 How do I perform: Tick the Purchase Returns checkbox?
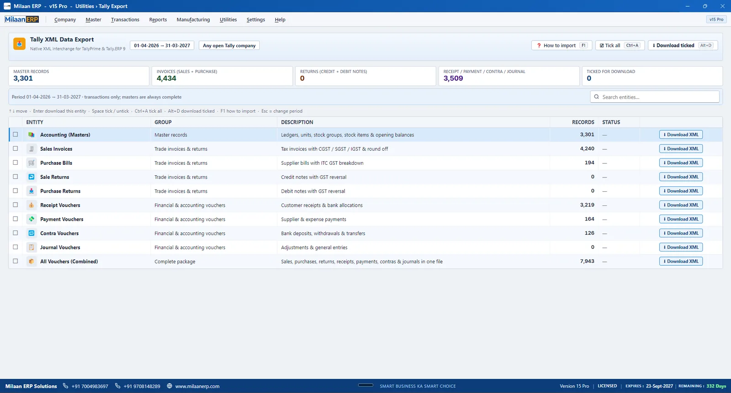pos(16,191)
